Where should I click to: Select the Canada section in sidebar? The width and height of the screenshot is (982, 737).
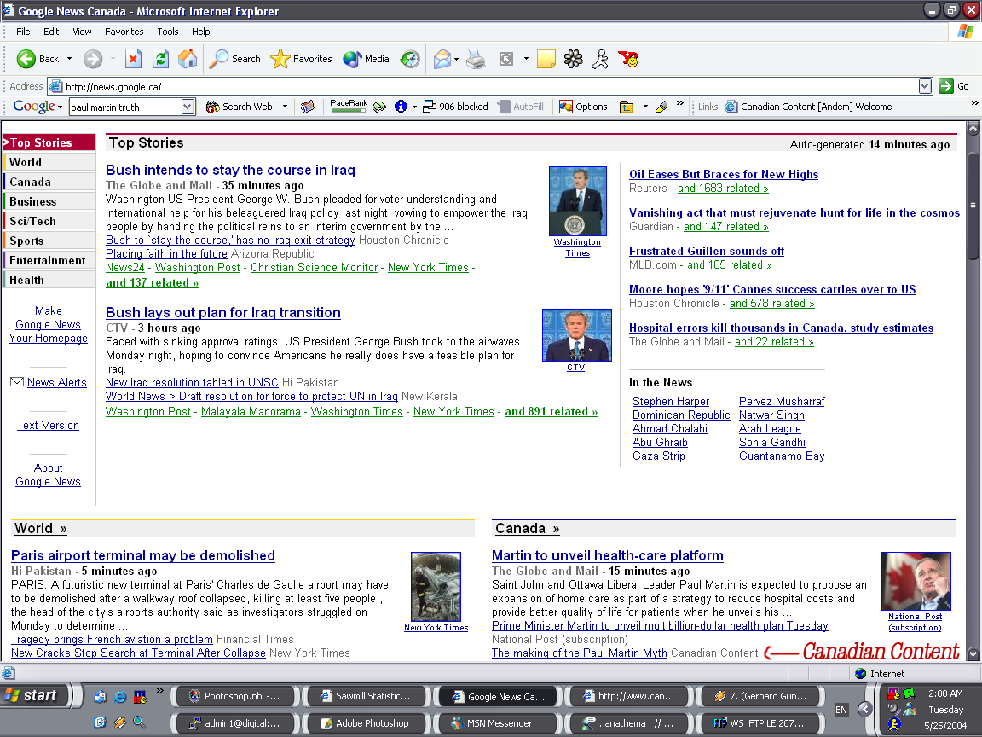coord(49,182)
